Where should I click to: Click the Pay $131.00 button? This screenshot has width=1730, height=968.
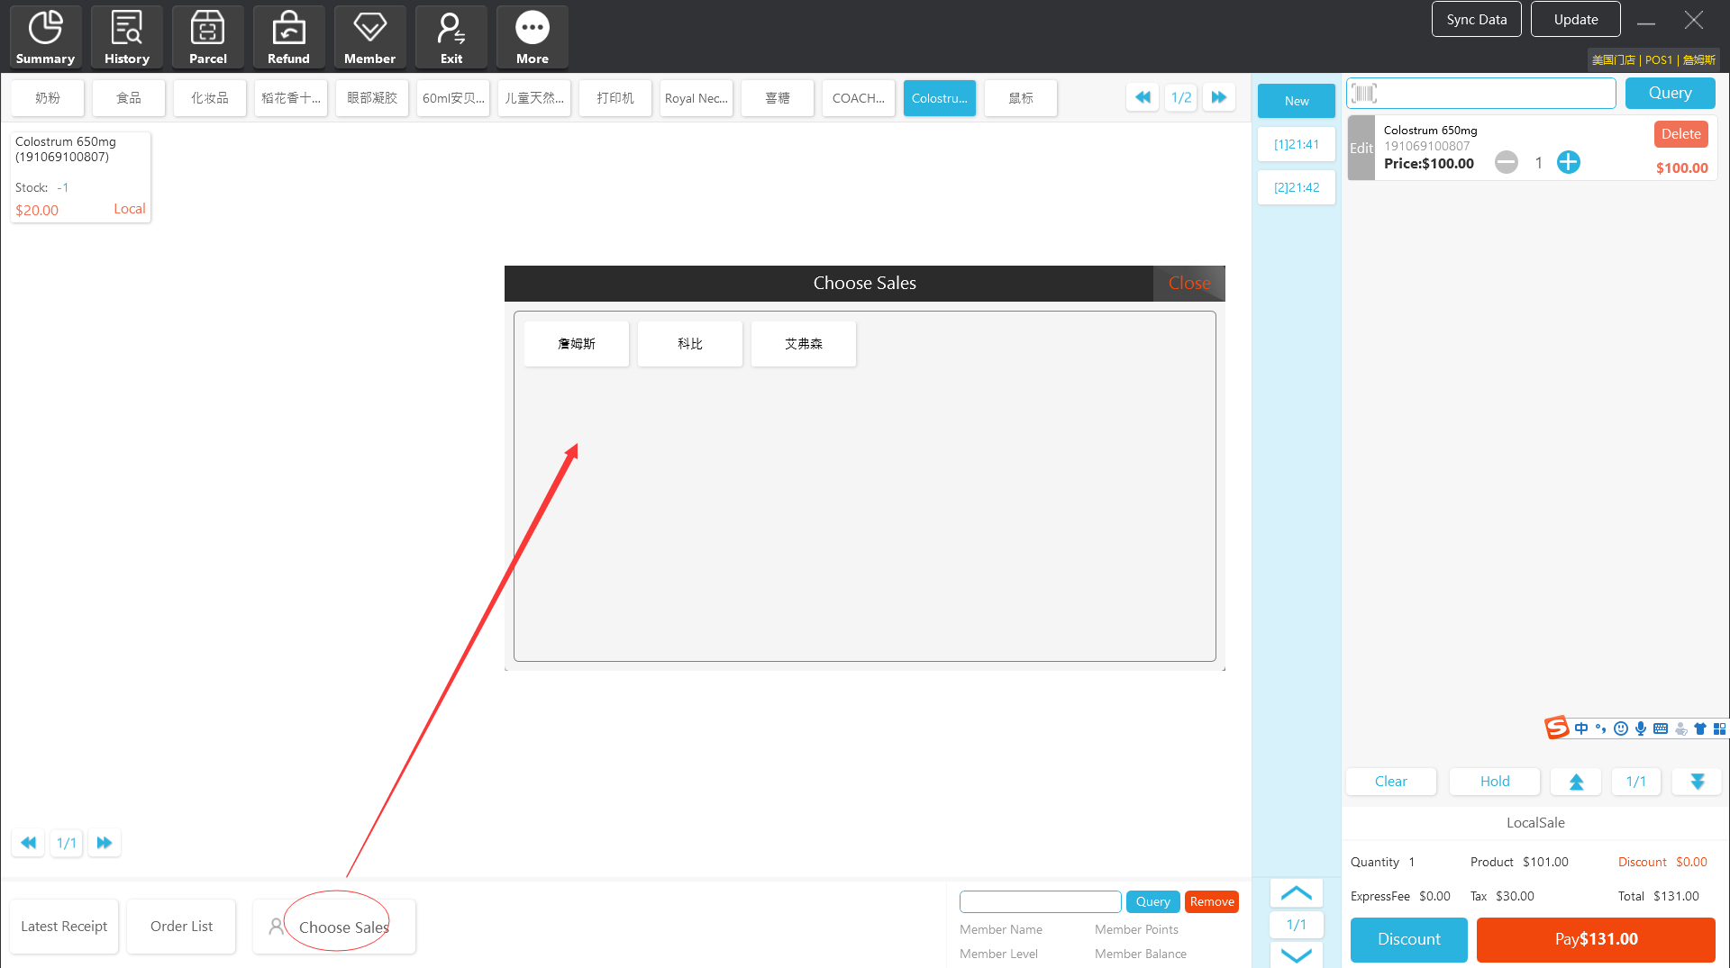pos(1595,939)
